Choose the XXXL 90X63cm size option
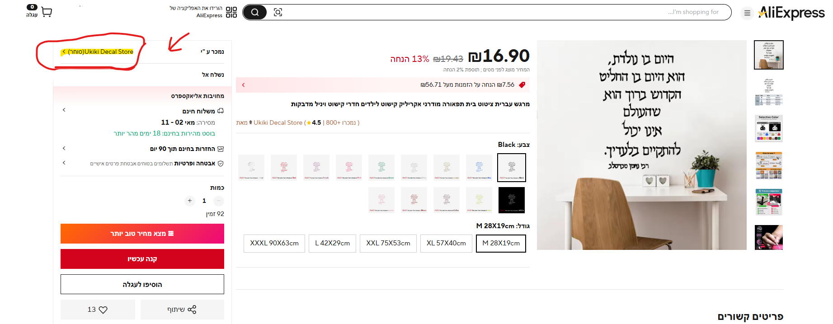The width and height of the screenshot is (833, 324). tap(274, 243)
